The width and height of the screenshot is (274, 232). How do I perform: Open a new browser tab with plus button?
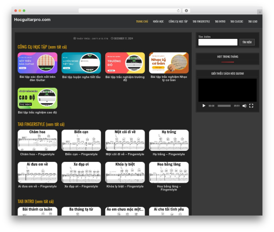coord(260,12)
